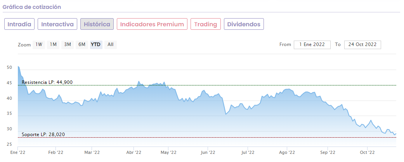This screenshot has height=162, width=404.
Task: Click the Soporte LP 28,020 label
Action: click(43, 135)
